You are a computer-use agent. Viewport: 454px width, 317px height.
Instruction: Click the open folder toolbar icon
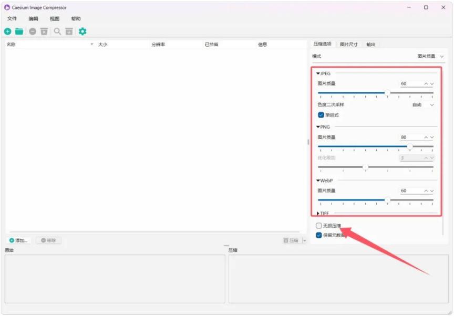(19, 31)
